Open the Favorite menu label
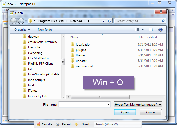 (47, 124)
